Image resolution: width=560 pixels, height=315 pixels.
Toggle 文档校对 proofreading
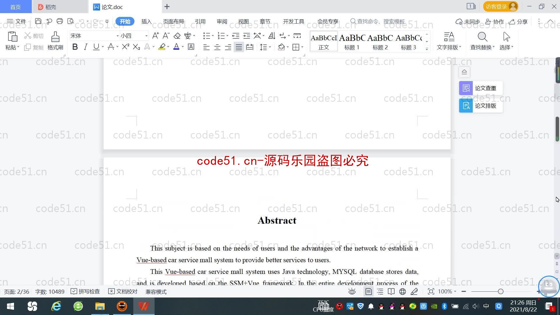click(123, 291)
